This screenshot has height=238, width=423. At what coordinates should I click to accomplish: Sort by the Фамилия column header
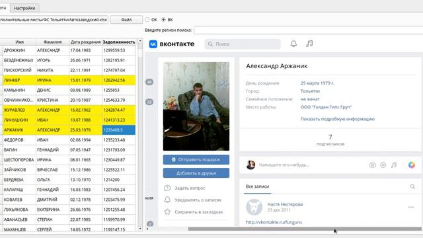53,42
